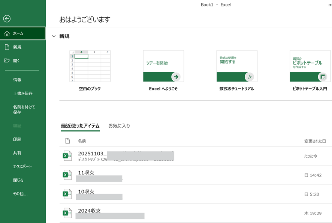Image resolution: width=332 pixels, height=223 pixels.
Task: Click エクスポート in the sidebar
Action: click(x=22, y=166)
